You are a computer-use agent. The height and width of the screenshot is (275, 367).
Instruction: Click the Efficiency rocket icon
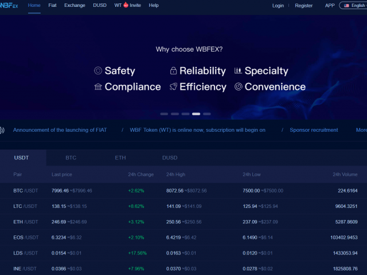[x=173, y=87]
